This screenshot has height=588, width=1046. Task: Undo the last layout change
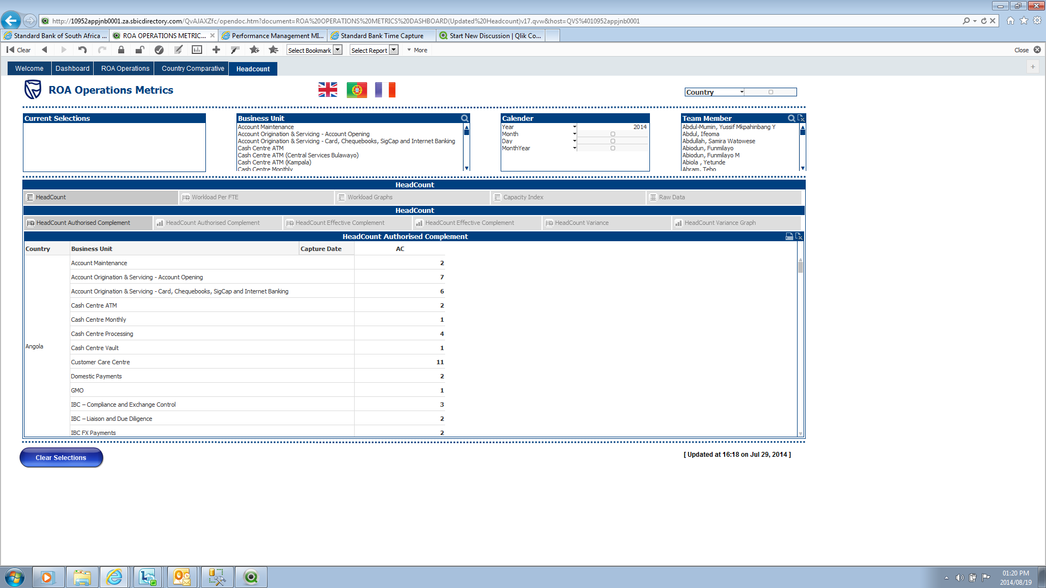(82, 50)
